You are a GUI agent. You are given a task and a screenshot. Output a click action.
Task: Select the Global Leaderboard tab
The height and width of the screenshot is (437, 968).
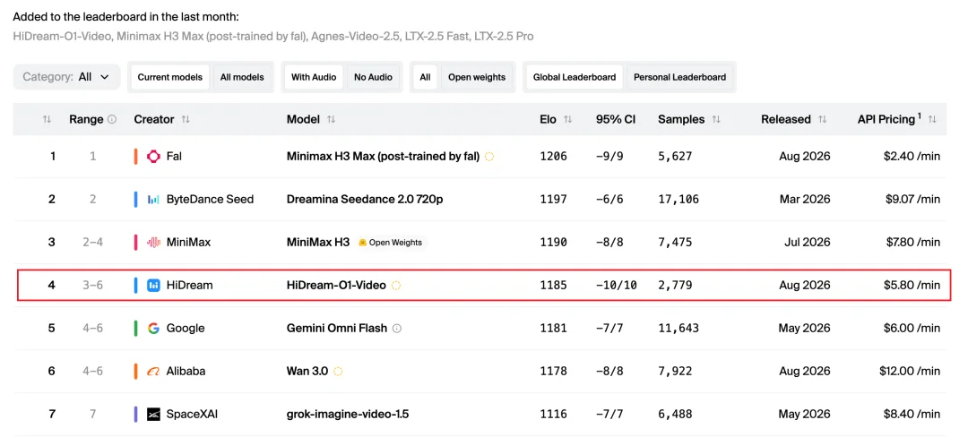click(575, 77)
